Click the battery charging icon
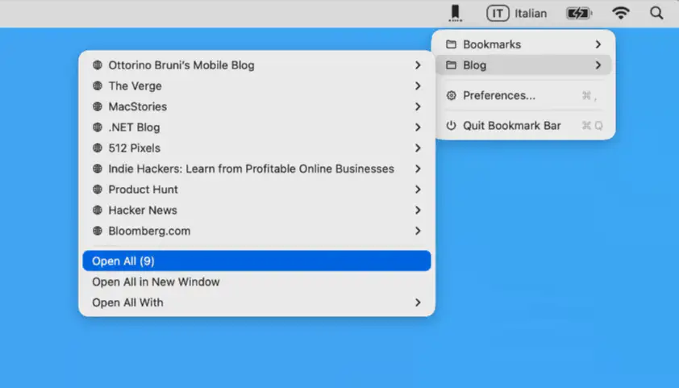This screenshot has width=679, height=388. point(578,13)
